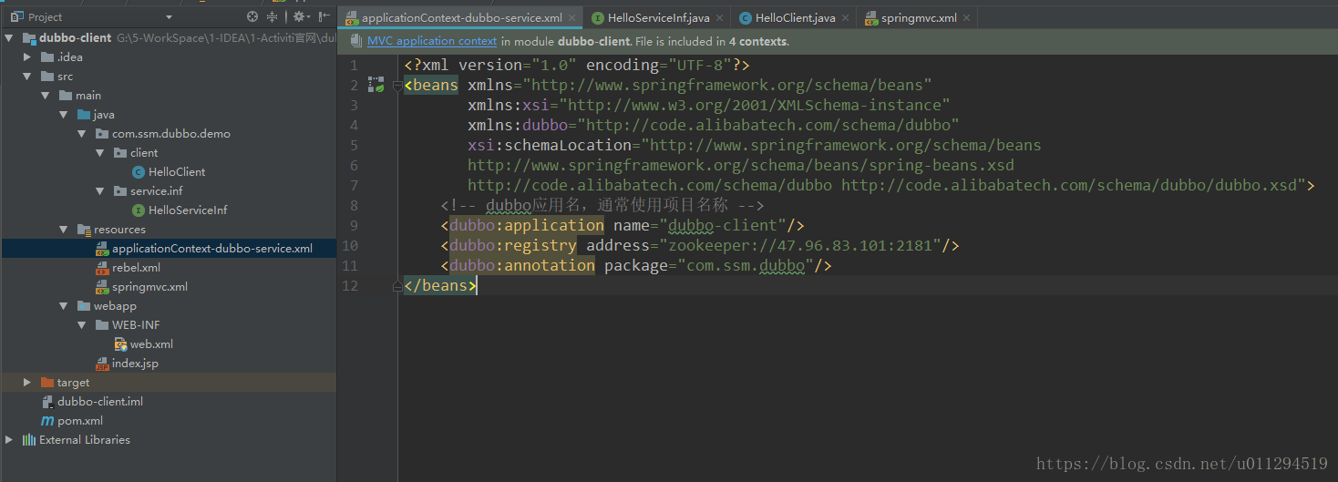Click the applicationContext-dubbo-service.xml file icon in tree

(x=103, y=249)
